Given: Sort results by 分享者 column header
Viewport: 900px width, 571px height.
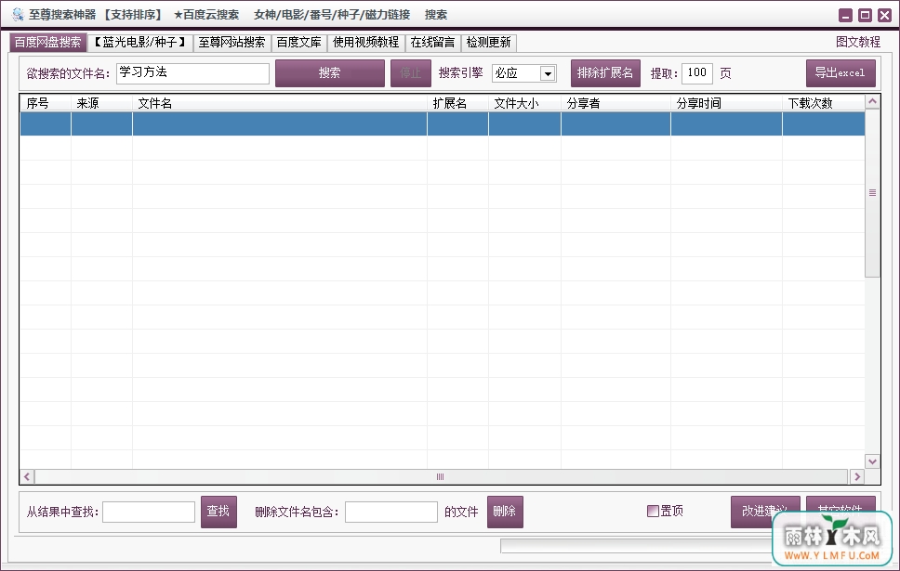Looking at the screenshot, I should (615, 103).
